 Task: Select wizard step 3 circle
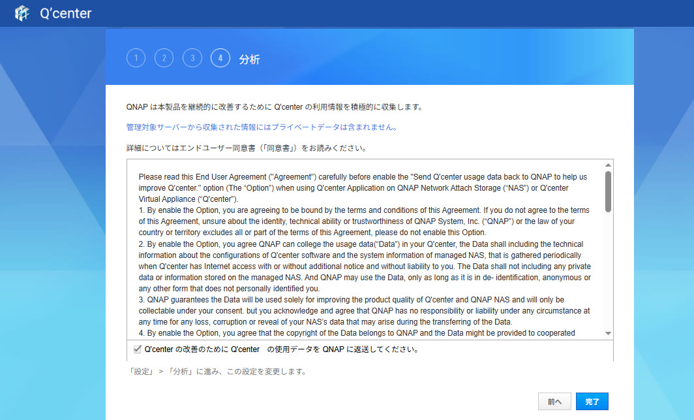[192, 58]
